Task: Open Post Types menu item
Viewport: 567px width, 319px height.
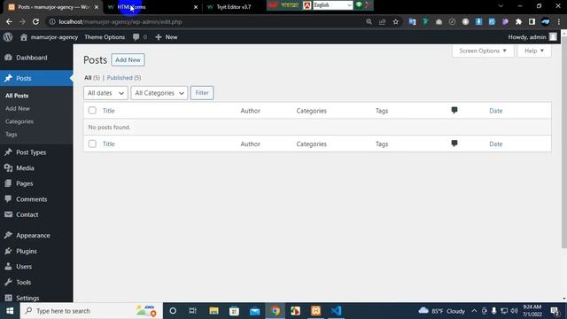Action: [x=36, y=152]
